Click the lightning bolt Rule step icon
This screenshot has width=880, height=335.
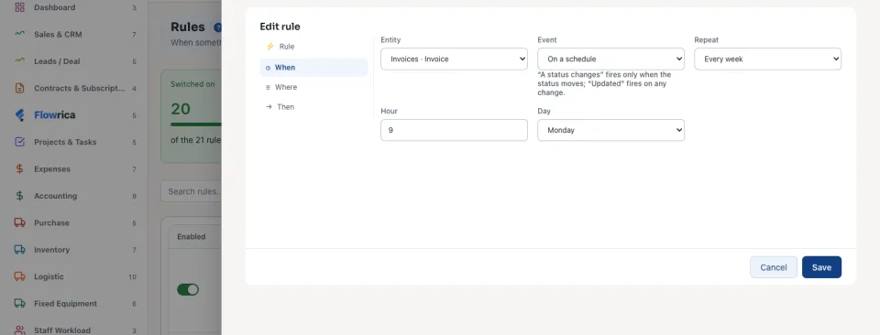click(x=269, y=47)
